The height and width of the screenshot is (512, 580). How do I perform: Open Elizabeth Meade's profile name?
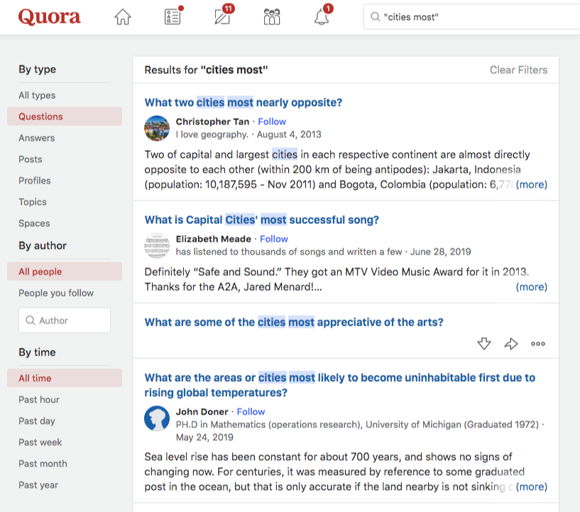[x=214, y=239]
